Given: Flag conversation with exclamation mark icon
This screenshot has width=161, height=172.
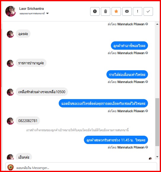Looking at the screenshot, I should (x=138, y=11).
